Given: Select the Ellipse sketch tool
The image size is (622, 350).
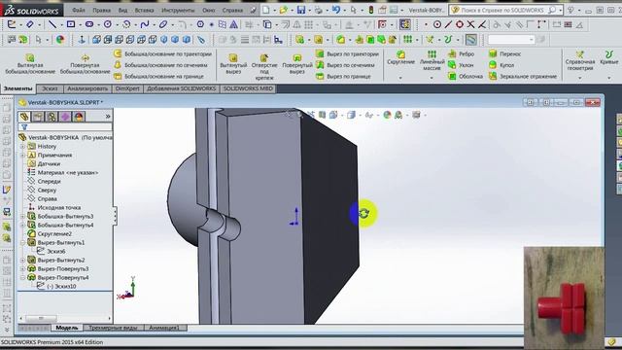Looking at the screenshot, I should (x=163, y=24).
